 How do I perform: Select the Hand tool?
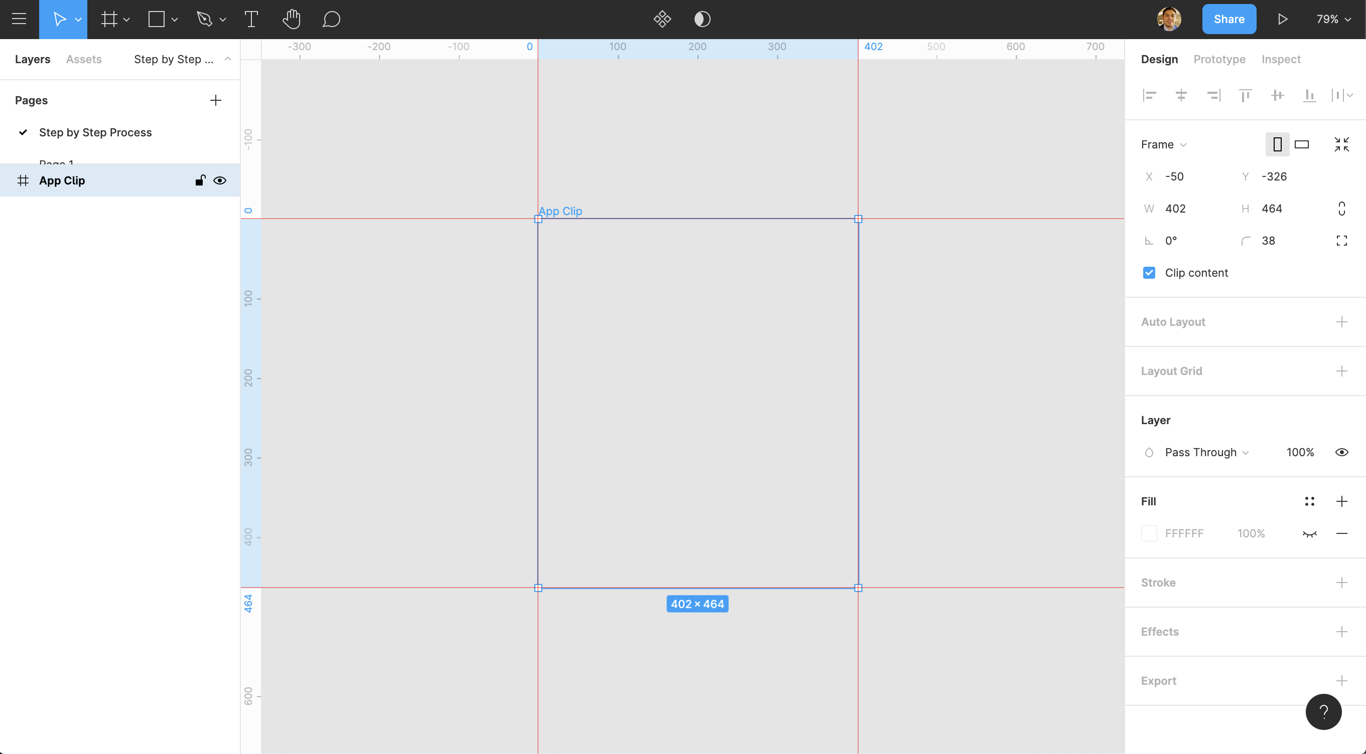pyautogui.click(x=291, y=20)
